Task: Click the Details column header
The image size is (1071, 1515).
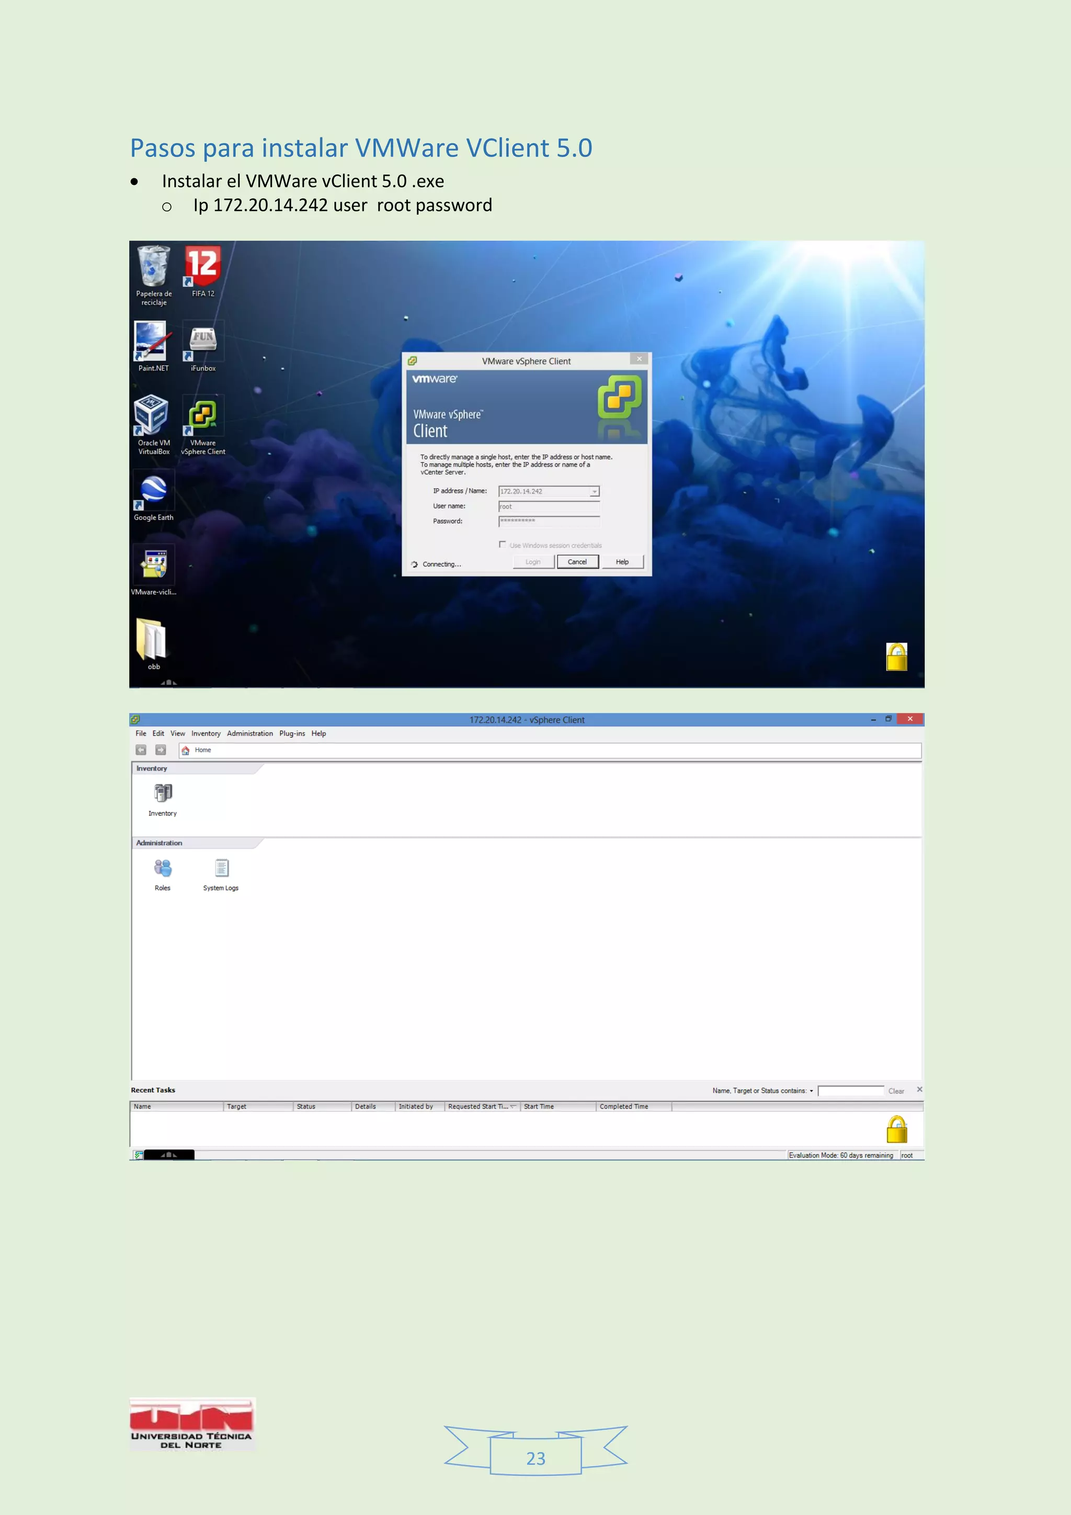Action: click(x=373, y=1106)
